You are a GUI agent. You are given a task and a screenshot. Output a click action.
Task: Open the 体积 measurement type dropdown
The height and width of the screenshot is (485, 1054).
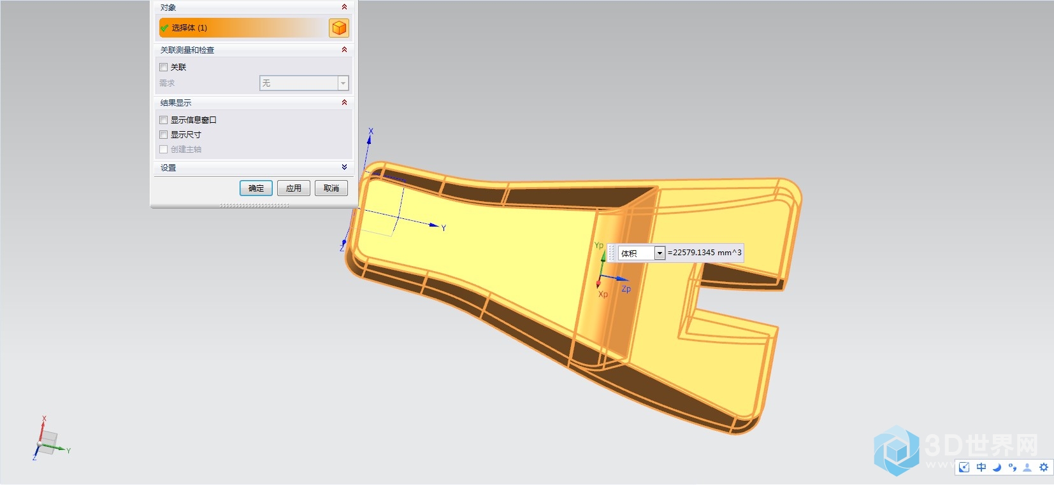pos(660,253)
